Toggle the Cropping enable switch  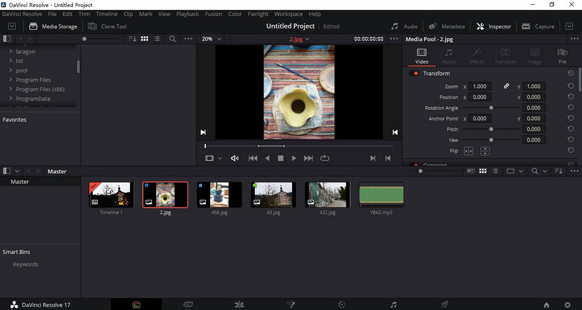[x=413, y=164]
